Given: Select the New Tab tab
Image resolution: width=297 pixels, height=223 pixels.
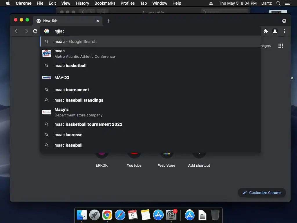Looking at the screenshot, I should [68, 21].
